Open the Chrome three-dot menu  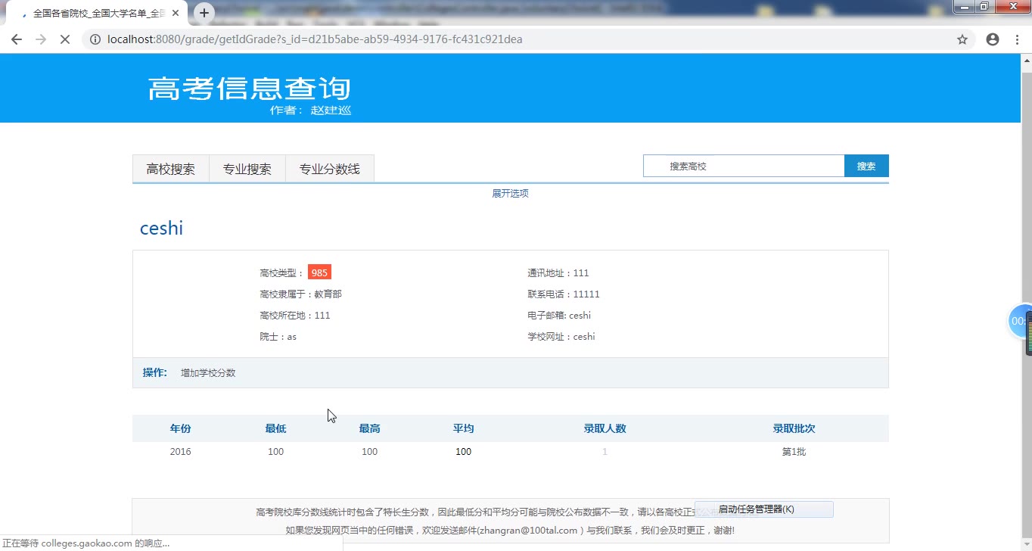1017,39
